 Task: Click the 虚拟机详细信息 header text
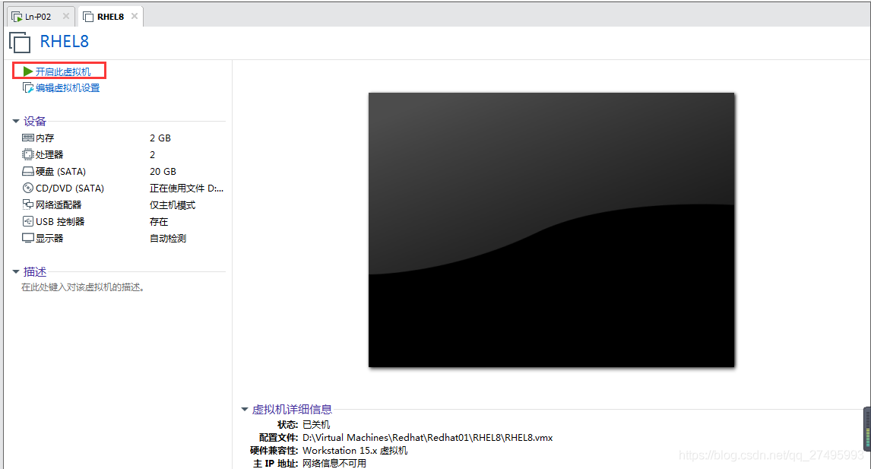point(292,410)
